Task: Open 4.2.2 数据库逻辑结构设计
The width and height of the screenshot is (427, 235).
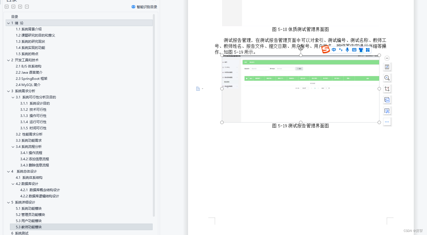Action: click(x=40, y=196)
